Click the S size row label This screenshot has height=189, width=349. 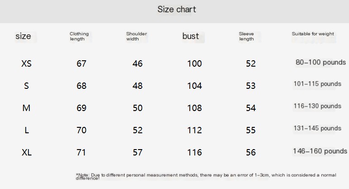26,86
